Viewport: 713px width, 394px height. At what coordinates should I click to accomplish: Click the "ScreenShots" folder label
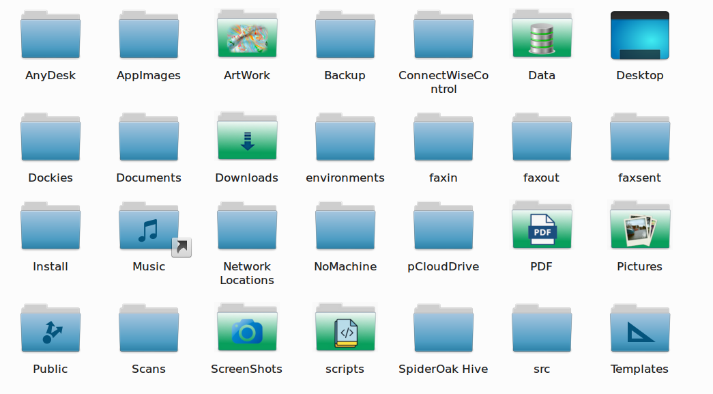pos(247,369)
